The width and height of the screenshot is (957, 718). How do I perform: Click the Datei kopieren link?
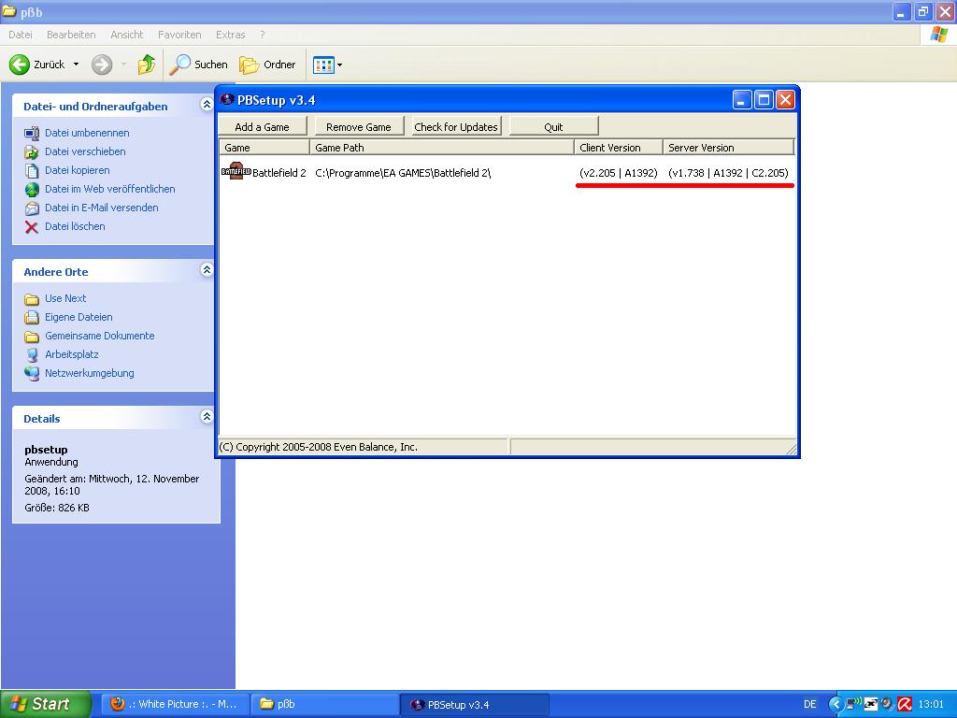[x=77, y=170]
